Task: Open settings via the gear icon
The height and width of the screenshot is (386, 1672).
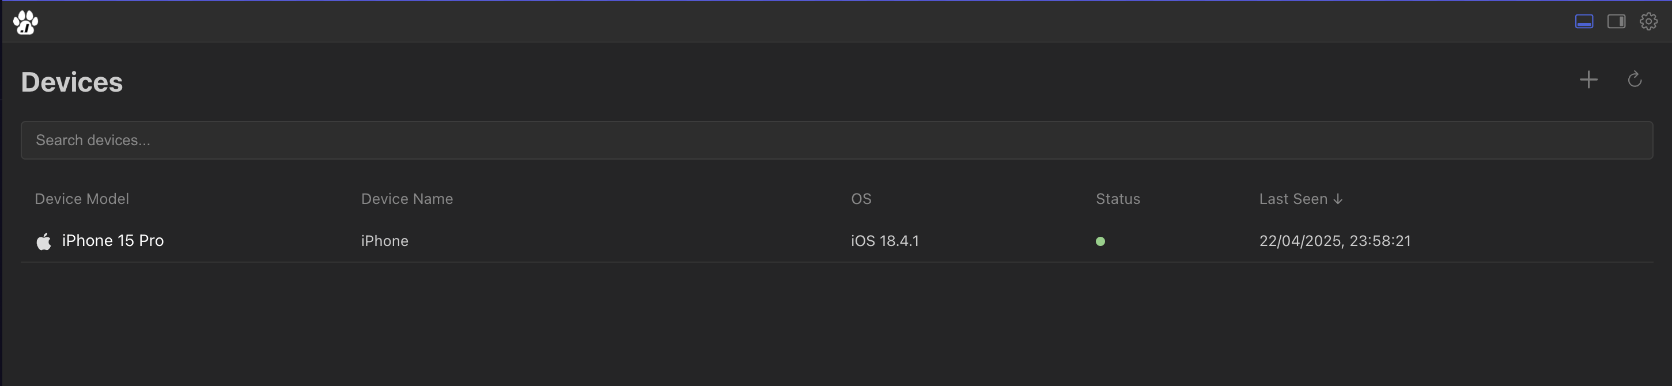Action: (1648, 21)
